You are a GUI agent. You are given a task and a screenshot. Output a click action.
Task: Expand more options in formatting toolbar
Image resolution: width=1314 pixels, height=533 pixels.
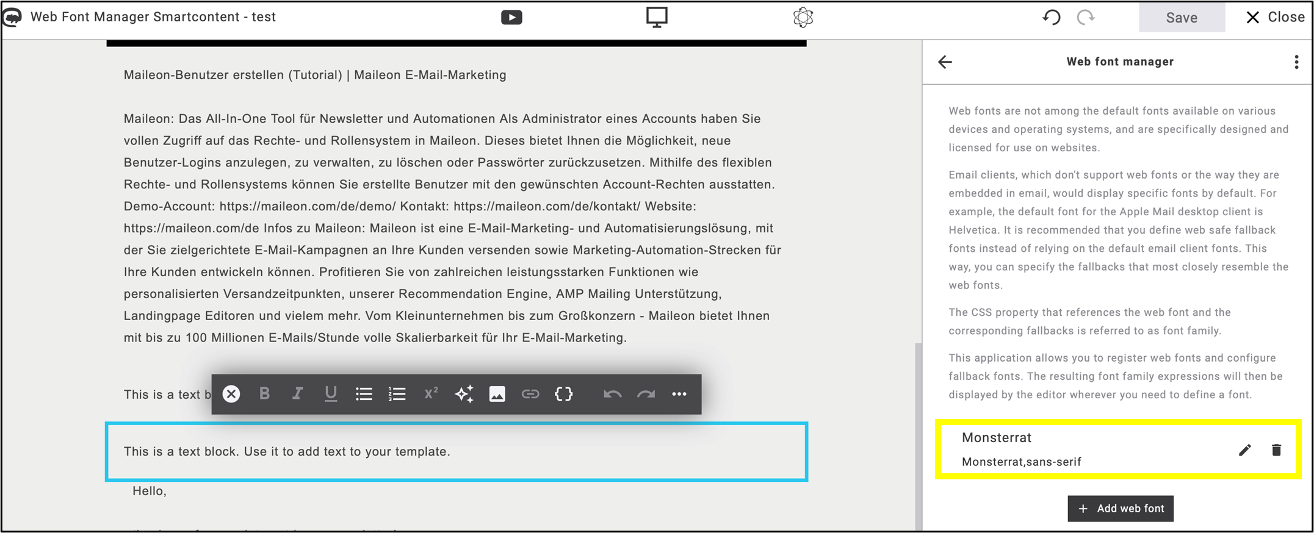pos(679,394)
